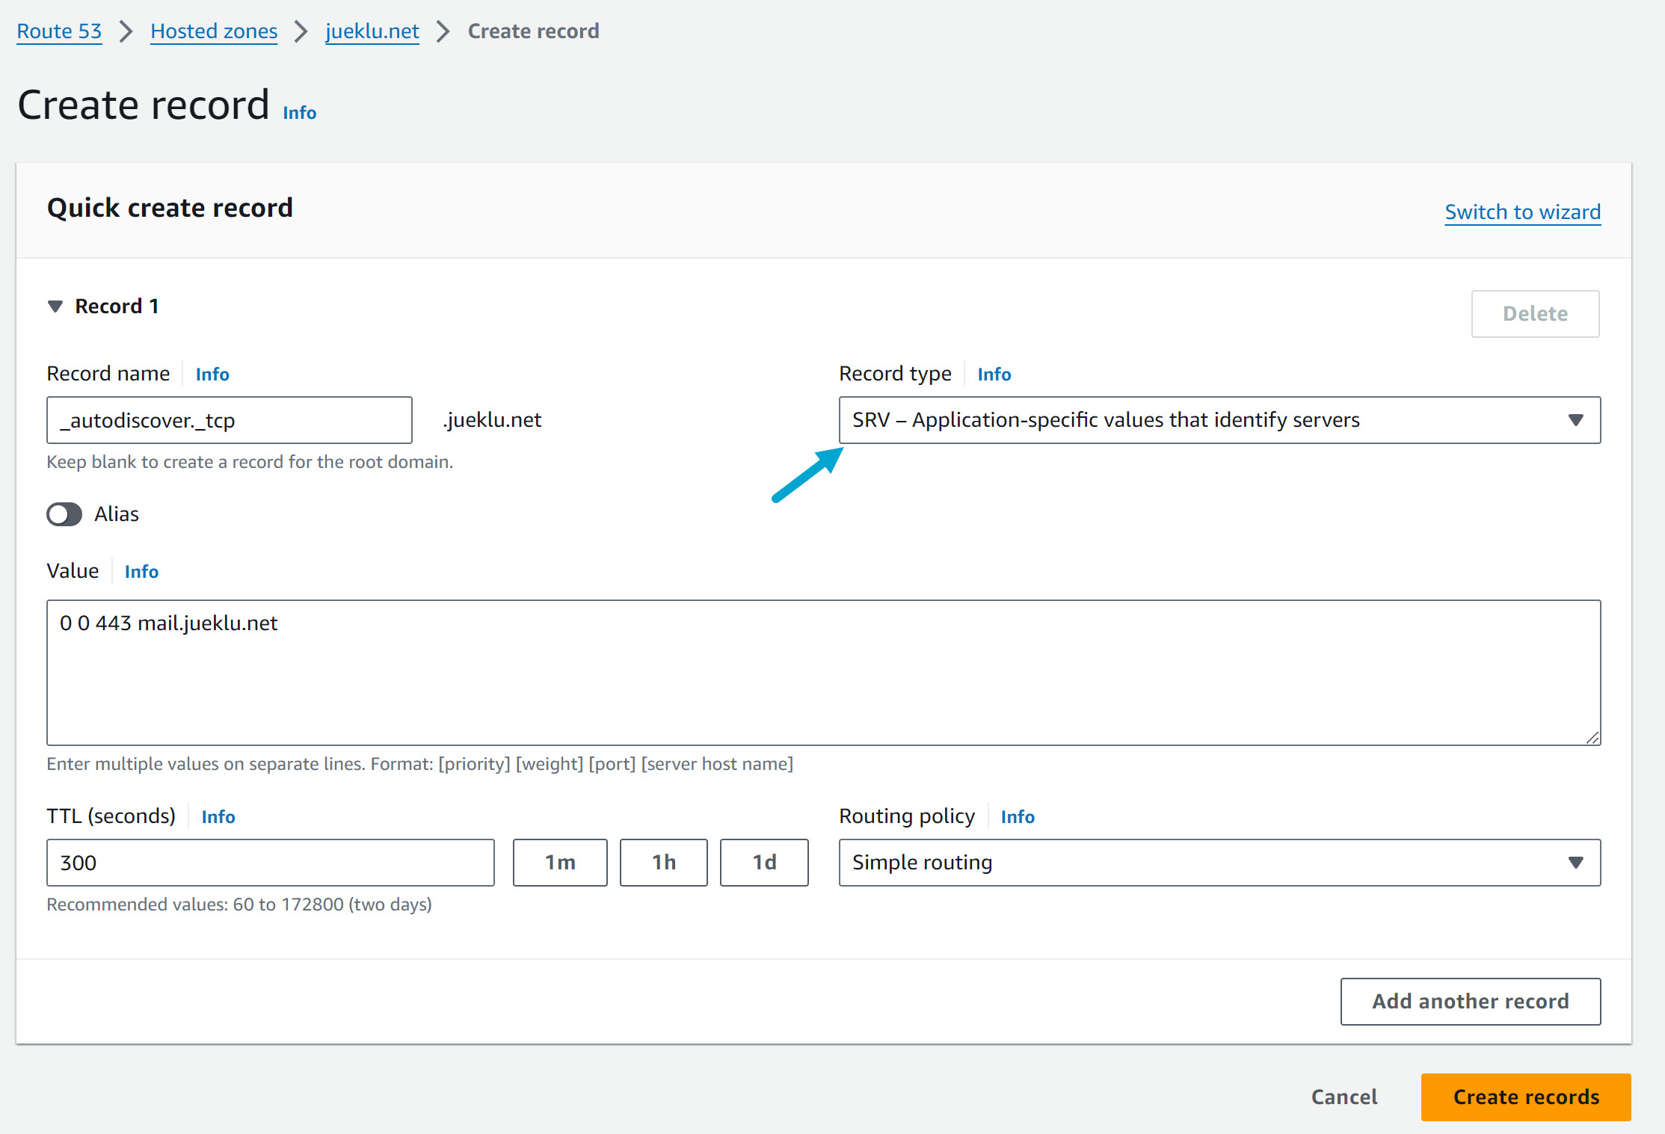Open Info for Record name
This screenshot has width=1665, height=1134.
(212, 375)
